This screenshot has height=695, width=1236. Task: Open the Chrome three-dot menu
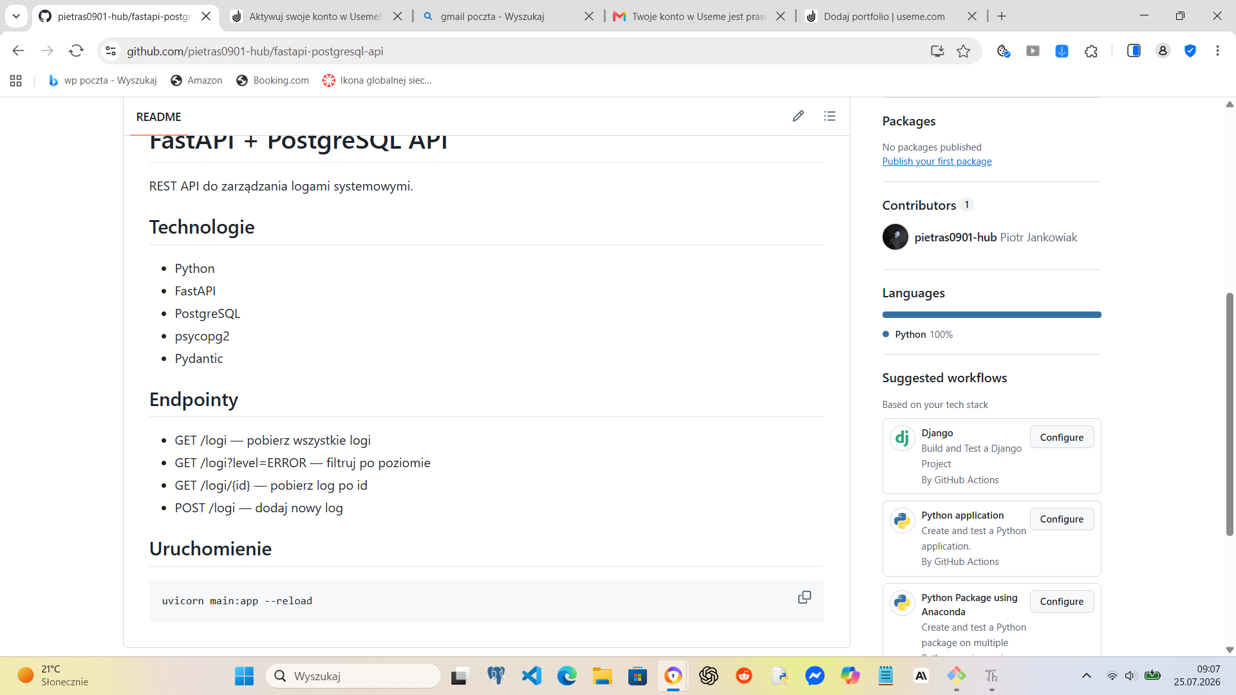point(1217,51)
